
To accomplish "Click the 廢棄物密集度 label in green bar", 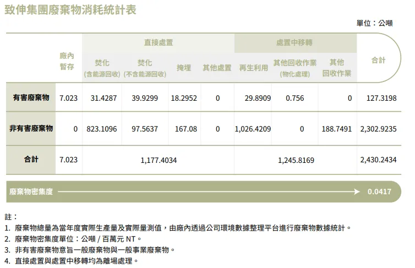I will tap(31, 192).
